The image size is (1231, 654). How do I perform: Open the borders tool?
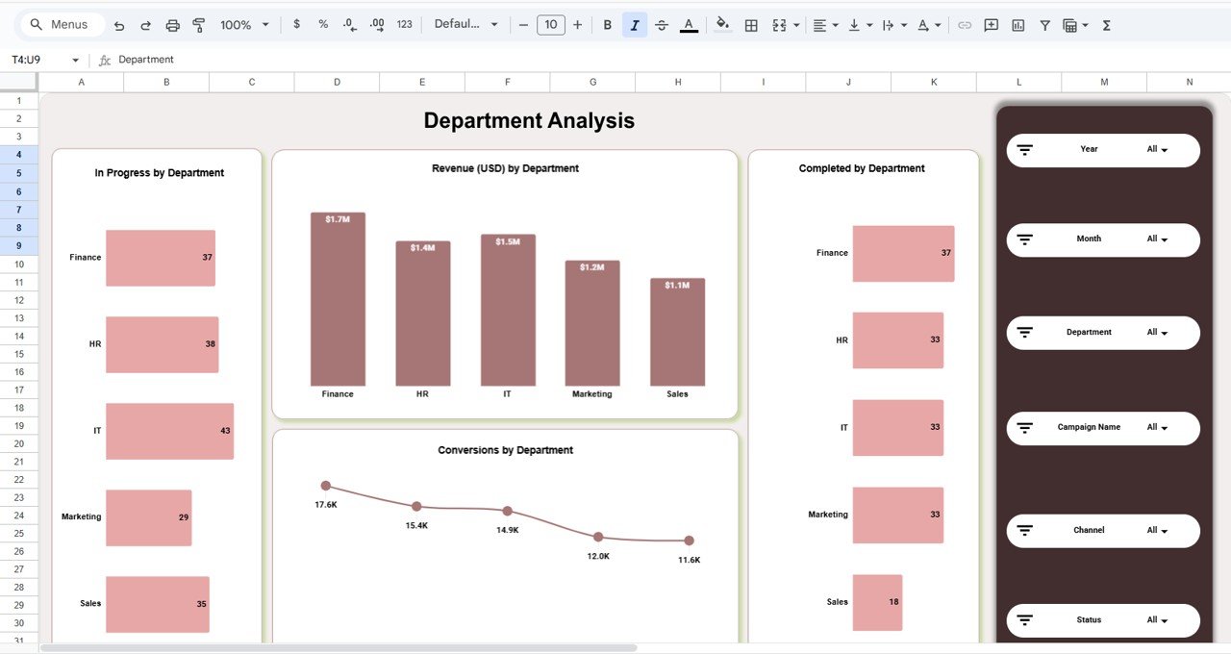[752, 25]
